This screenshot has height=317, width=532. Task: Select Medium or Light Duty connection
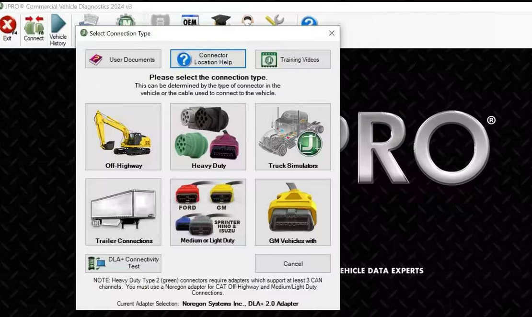208,212
